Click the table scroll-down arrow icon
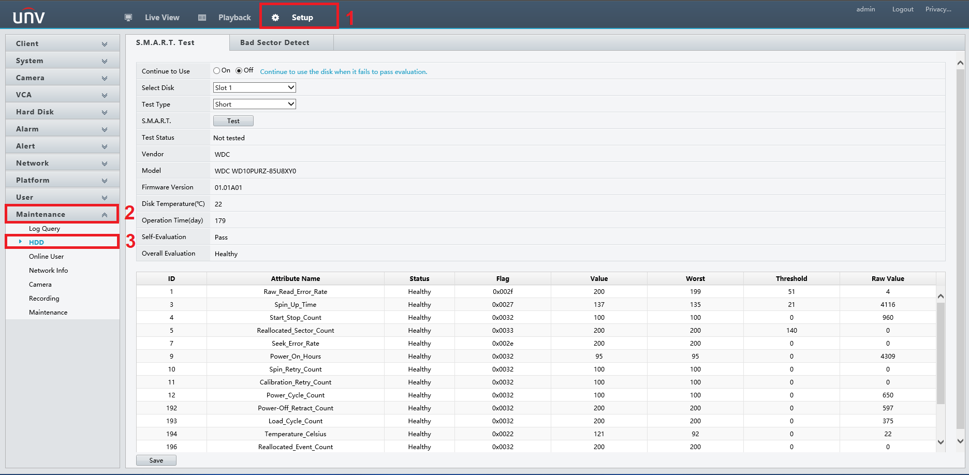 click(941, 442)
